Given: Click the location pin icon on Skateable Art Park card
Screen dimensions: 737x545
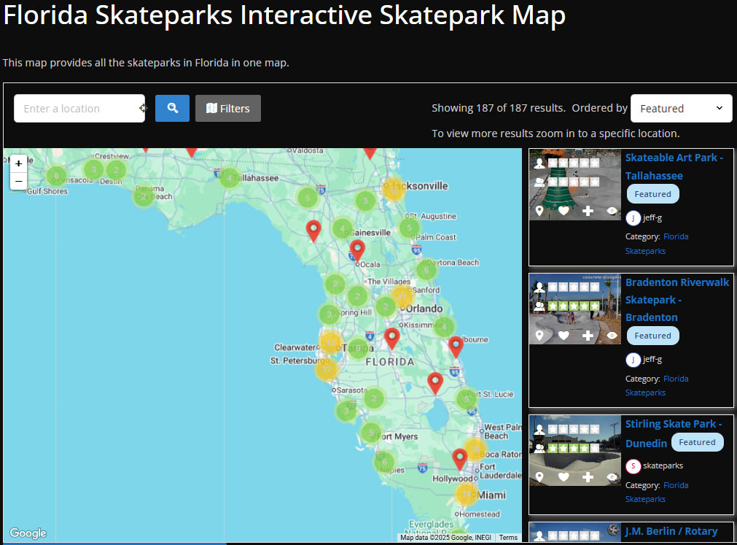Looking at the screenshot, I should click(x=539, y=211).
